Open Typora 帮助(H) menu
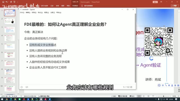The image size is (180, 101). pyautogui.click(x=59, y=12)
